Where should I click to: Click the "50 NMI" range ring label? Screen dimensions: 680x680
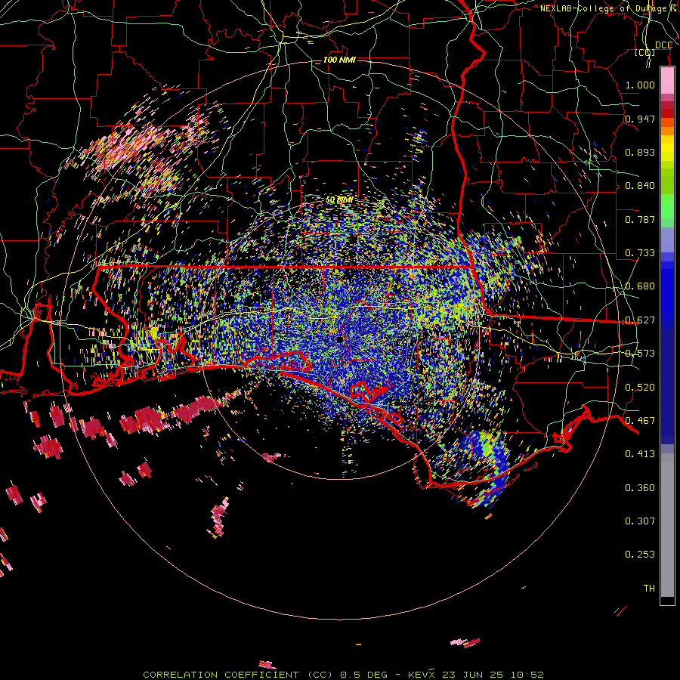pyautogui.click(x=339, y=200)
